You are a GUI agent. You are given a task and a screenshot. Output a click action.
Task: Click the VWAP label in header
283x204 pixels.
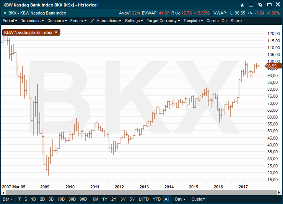[x=220, y=13]
